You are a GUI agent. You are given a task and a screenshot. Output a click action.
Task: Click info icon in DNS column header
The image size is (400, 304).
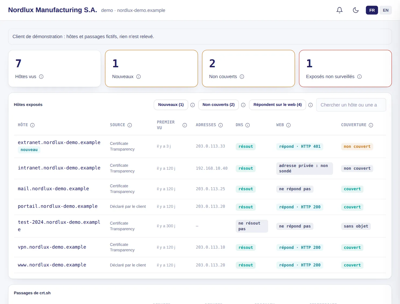tap(248, 125)
